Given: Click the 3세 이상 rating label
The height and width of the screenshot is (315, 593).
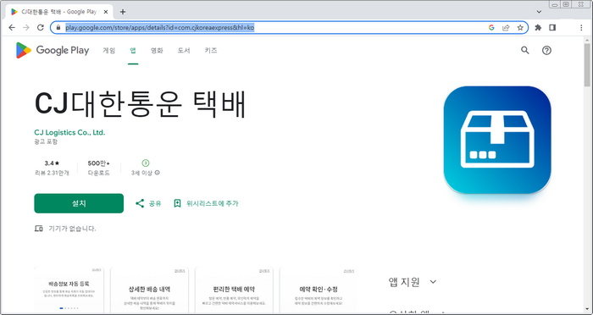Looking at the screenshot, I should coord(141,173).
